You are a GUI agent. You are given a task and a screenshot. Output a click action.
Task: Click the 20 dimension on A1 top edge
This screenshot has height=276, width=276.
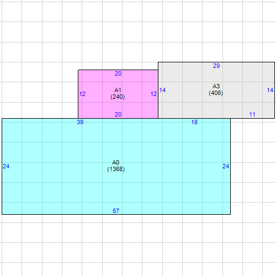118,73
